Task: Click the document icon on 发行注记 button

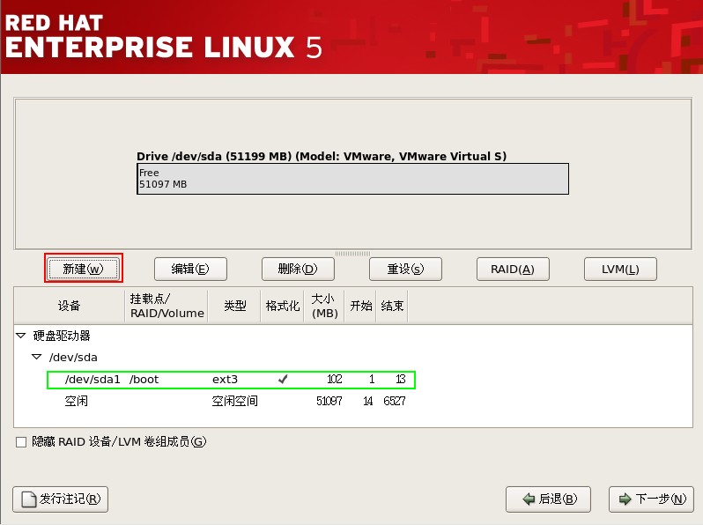Action: click(x=29, y=499)
